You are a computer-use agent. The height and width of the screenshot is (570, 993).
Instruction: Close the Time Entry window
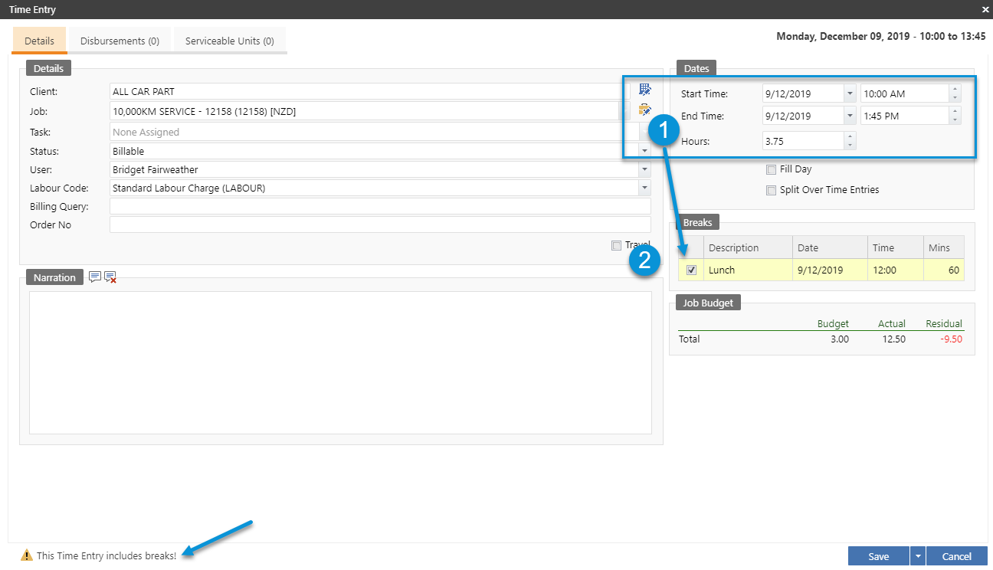985,9
